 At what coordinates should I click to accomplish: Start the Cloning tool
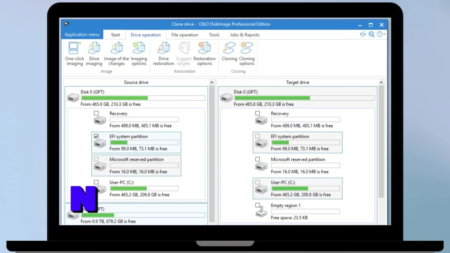click(x=229, y=52)
